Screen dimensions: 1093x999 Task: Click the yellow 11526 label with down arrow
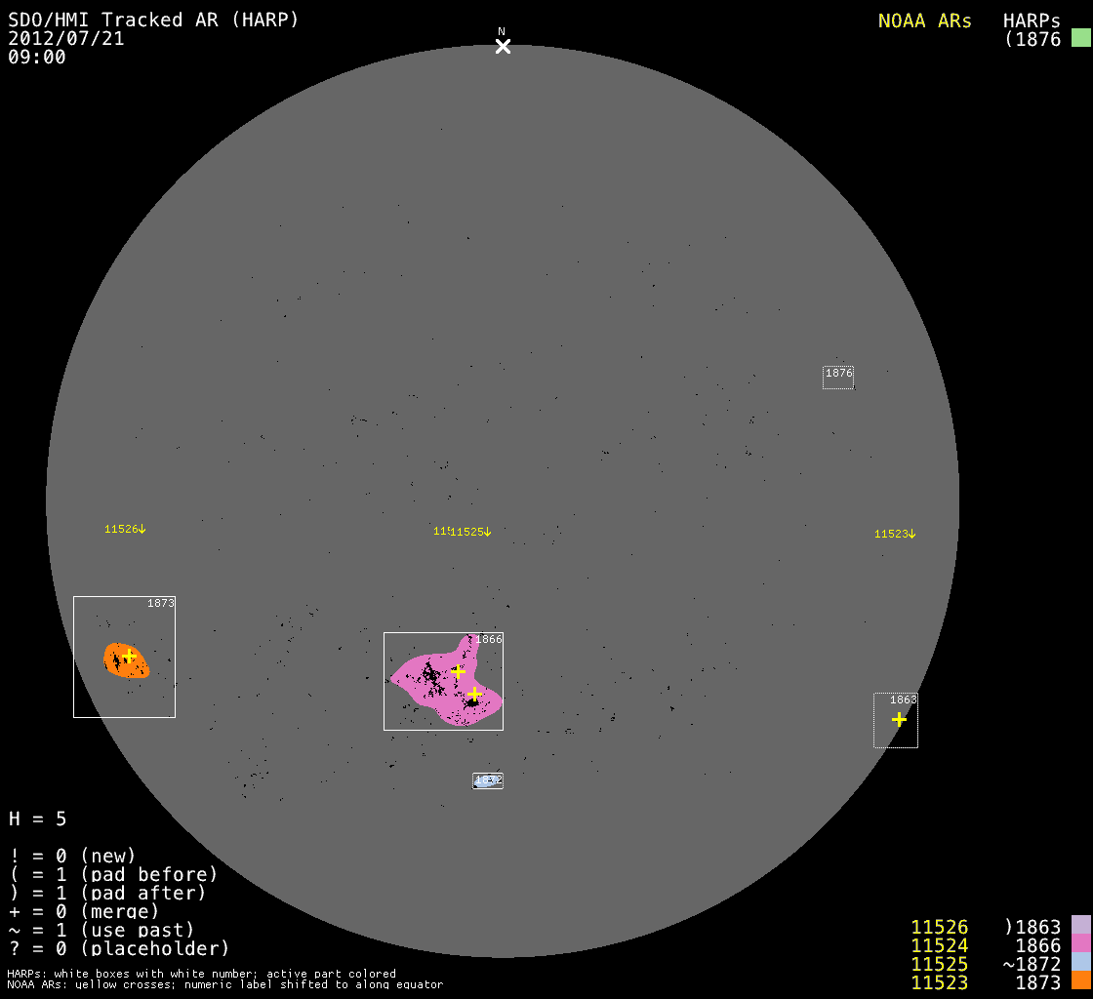(x=125, y=529)
